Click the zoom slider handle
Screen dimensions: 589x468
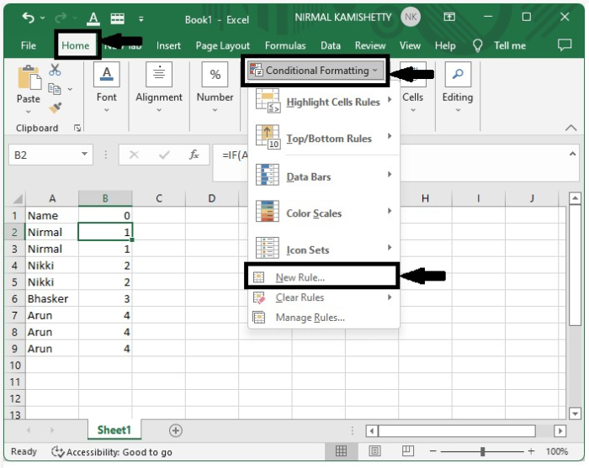(483, 451)
